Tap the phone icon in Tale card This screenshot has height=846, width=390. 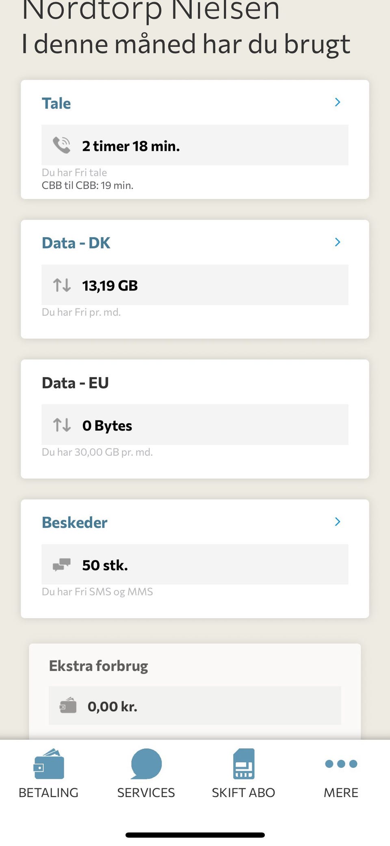[62, 145]
